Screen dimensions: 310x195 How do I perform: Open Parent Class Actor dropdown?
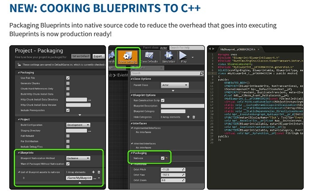pyautogui.click(x=175, y=85)
